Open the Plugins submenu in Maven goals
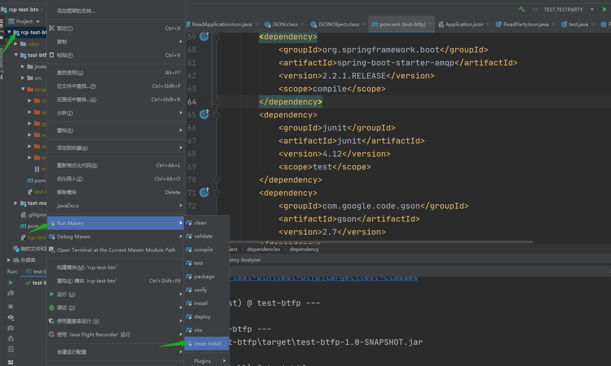 coord(207,361)
